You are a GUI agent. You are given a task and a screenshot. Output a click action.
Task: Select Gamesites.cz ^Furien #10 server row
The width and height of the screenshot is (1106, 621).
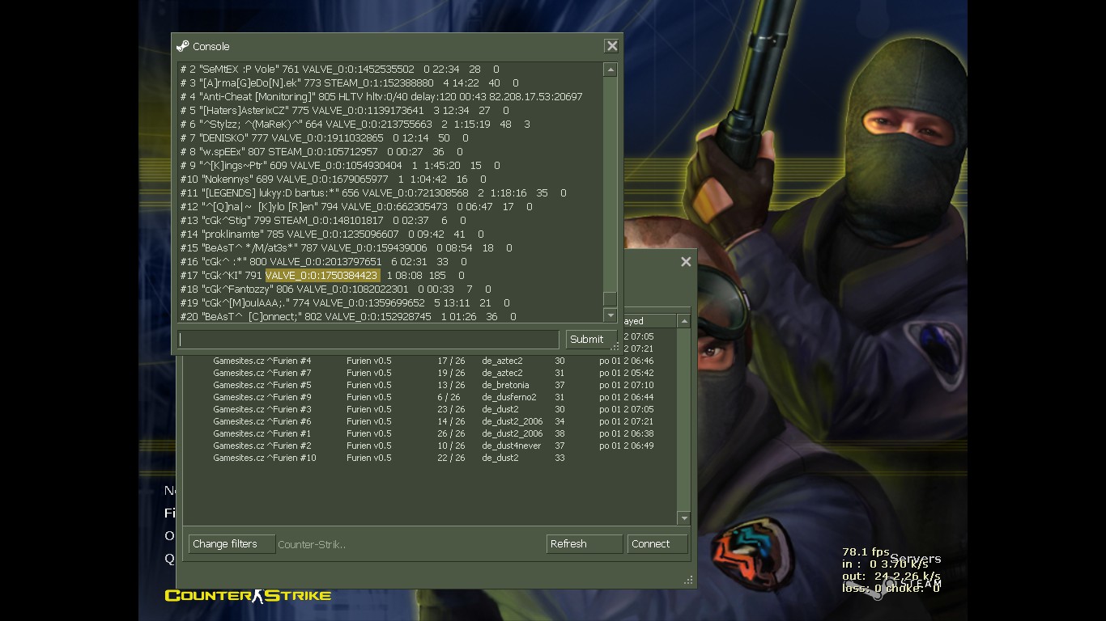pyautogui.click(x=265, y=458)
